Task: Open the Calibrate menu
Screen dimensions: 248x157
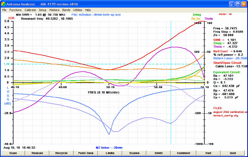Action: pos(30,10)
